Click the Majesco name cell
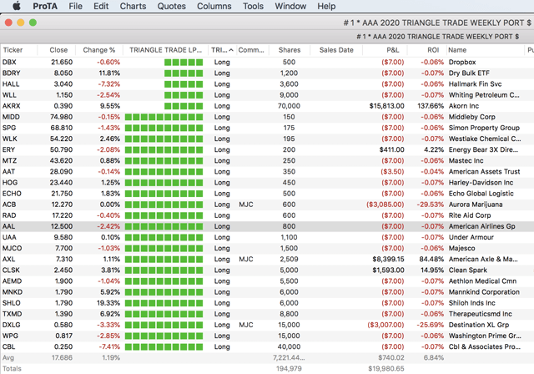 pos(461,248)
